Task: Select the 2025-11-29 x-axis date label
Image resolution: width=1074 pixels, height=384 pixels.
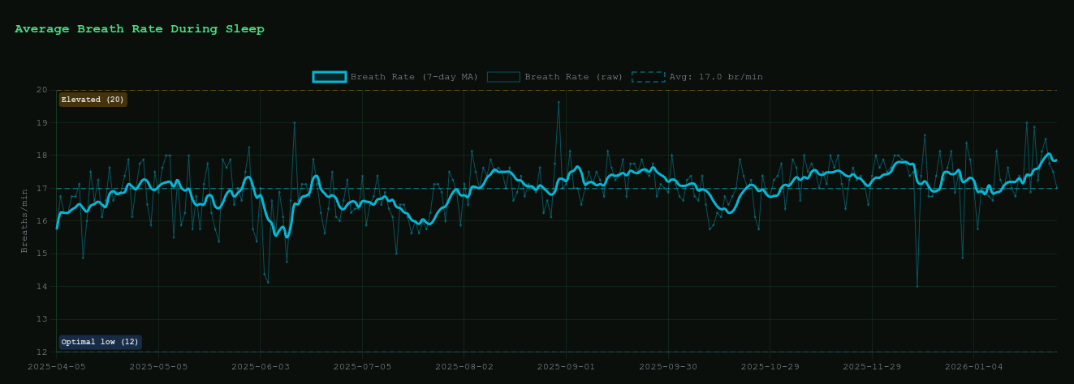Action: (x=871, y=366)
